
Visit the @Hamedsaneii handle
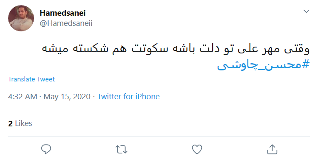[x=66, y=23]
